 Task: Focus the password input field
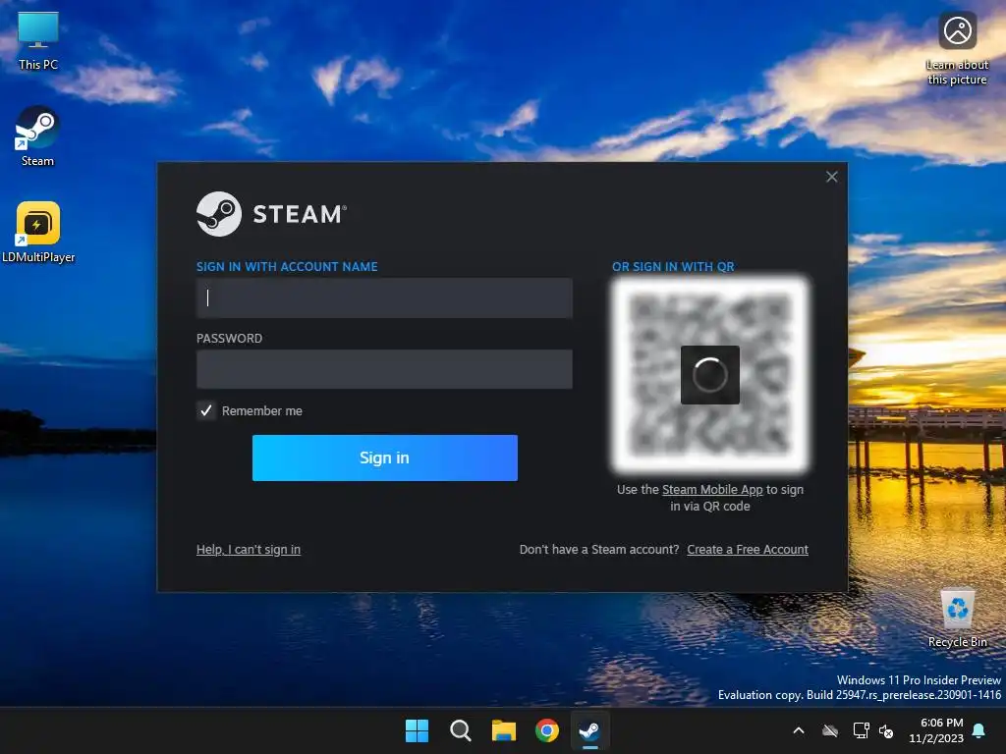click(384, 369)
